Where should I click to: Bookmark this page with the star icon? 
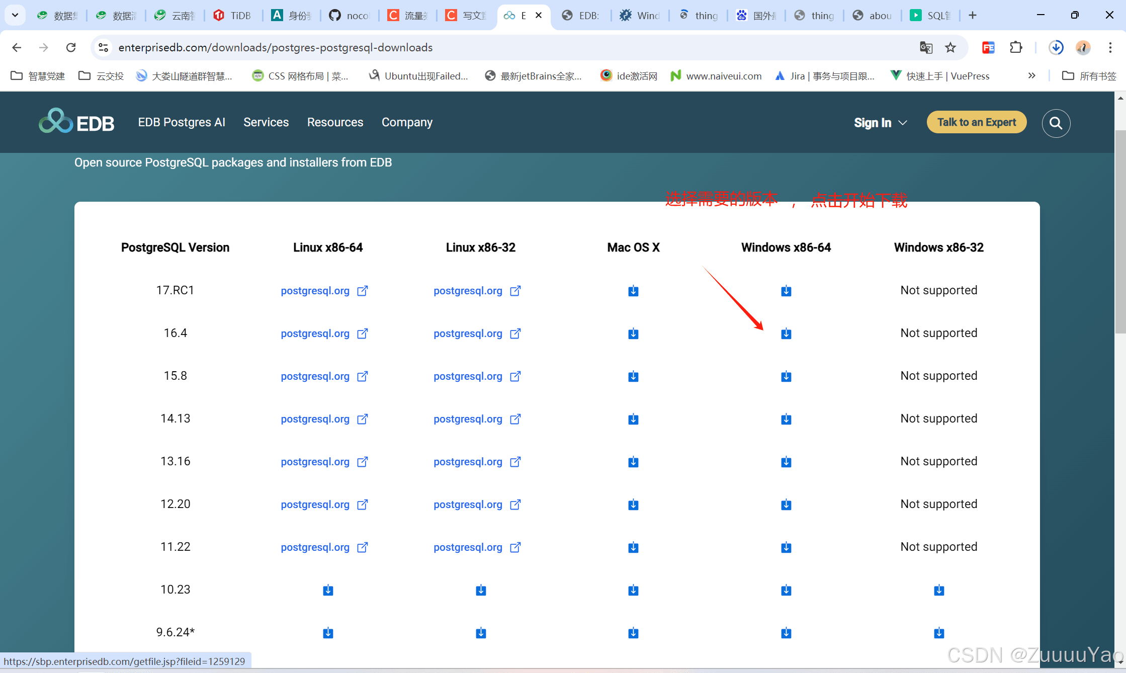(x=950, y=47)
